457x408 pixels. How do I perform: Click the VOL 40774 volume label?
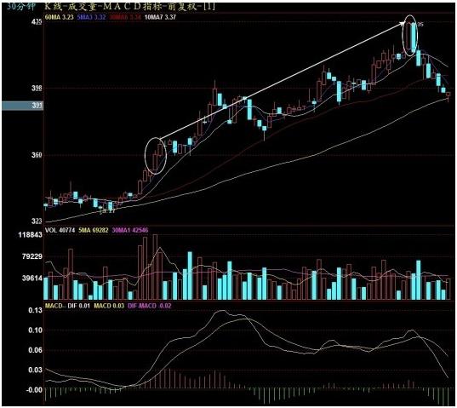60,230
